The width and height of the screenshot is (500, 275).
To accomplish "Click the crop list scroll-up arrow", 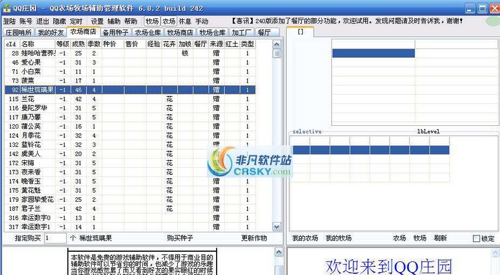I will point(277,44).
